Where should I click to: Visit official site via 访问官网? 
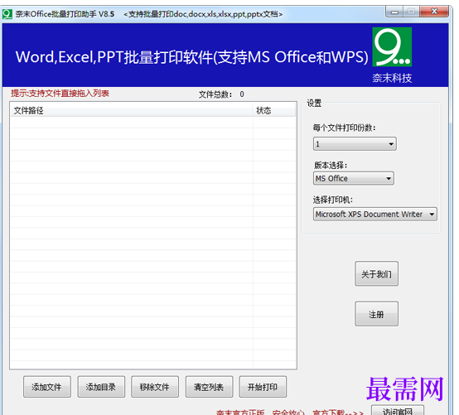[x=397, y=410]
